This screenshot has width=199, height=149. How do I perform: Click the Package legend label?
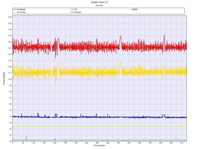pyautogui.click(x=21, y=9)
